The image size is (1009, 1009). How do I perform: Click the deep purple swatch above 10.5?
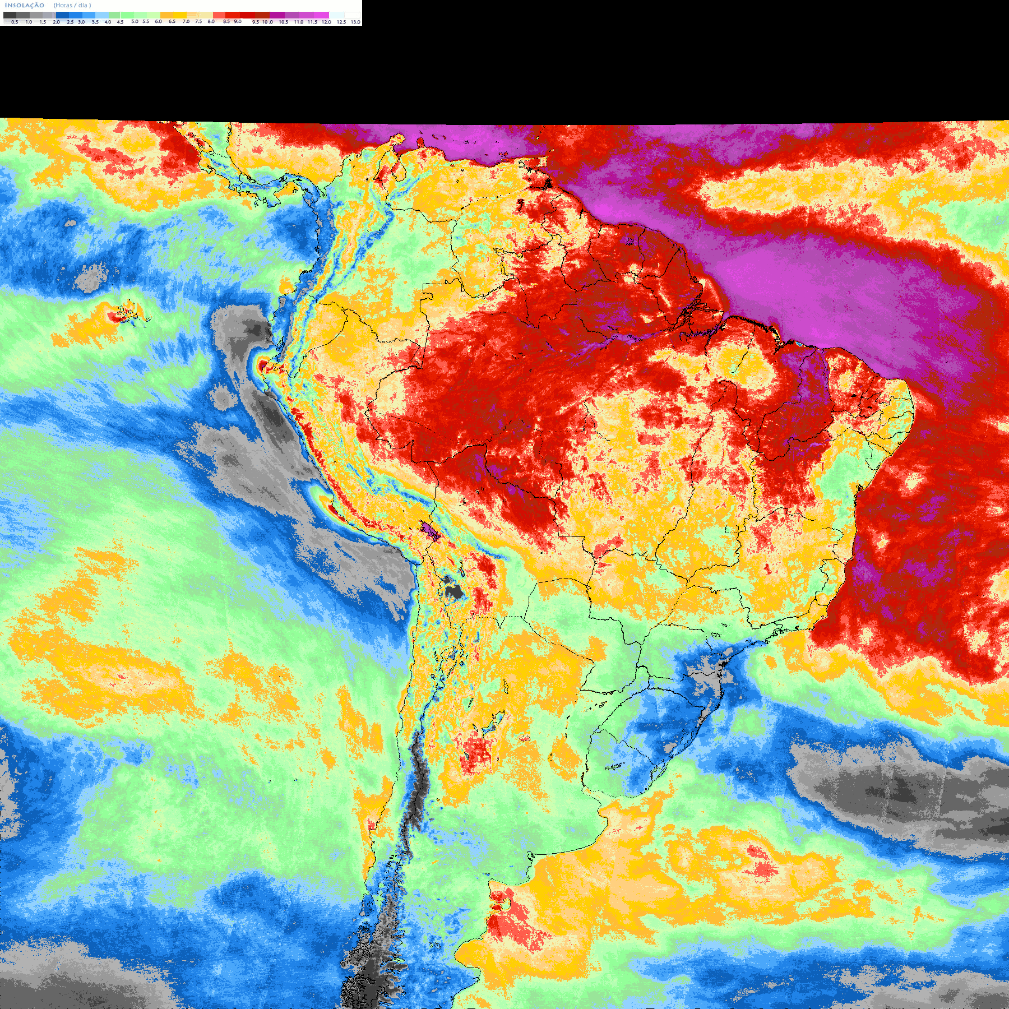point(277,15)
